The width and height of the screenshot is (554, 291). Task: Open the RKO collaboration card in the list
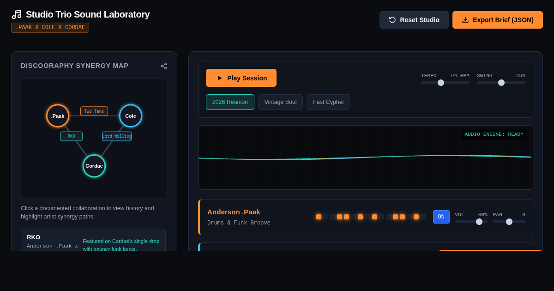(93, 240)
